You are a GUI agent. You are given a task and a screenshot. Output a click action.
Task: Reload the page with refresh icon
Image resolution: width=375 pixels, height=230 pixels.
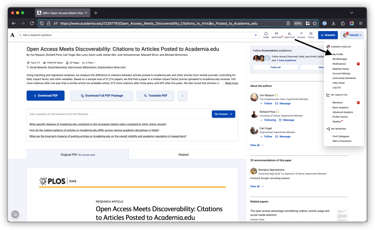[32, 23]
